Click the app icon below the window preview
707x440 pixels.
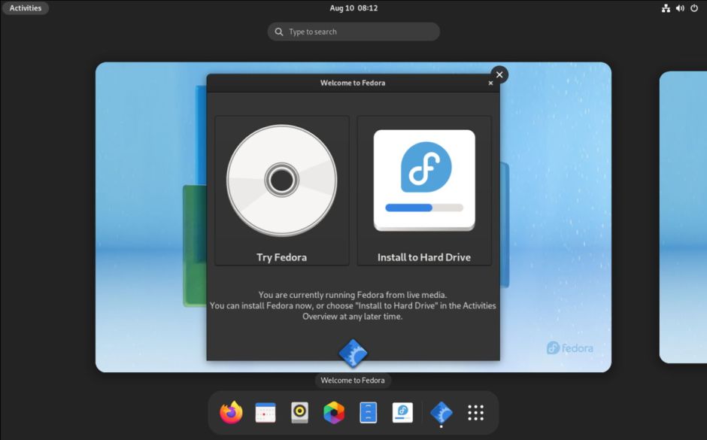coord(353,354)
